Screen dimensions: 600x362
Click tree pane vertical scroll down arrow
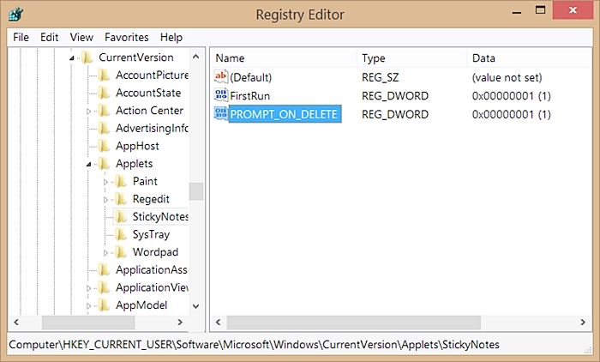coord(196,306)
